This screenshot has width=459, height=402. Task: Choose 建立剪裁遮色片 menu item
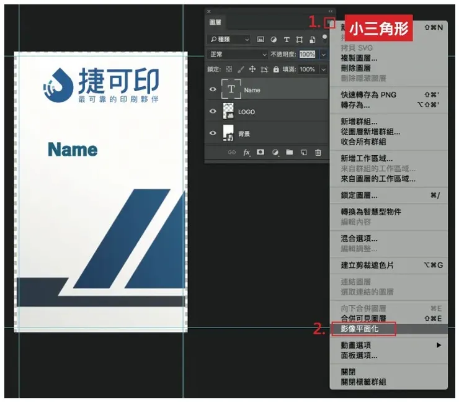pyautogui.click(x=389, y=266)
